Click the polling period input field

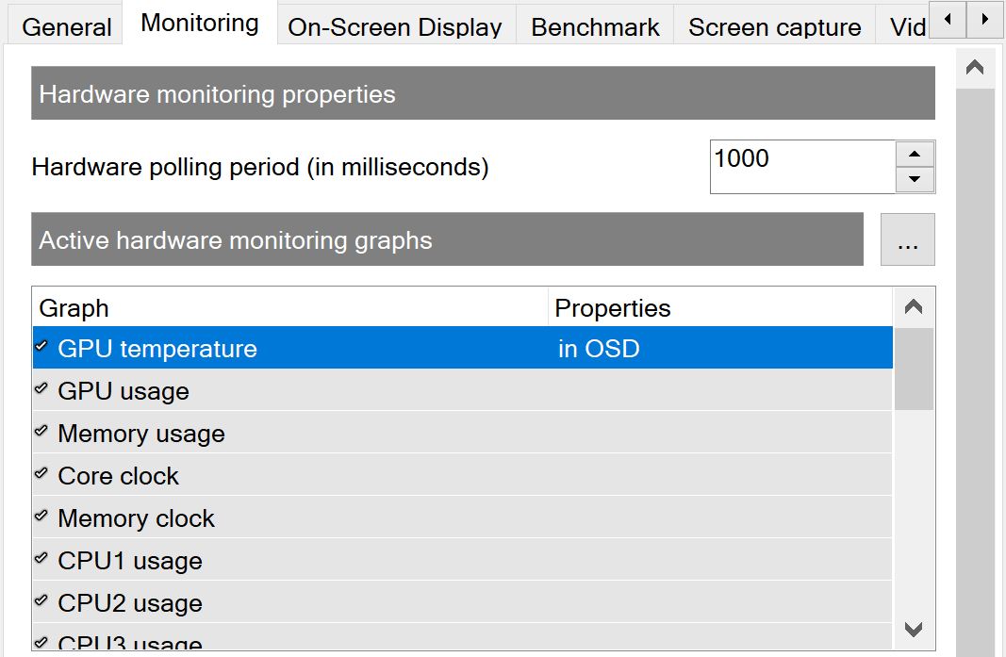[x=801, y=167]
